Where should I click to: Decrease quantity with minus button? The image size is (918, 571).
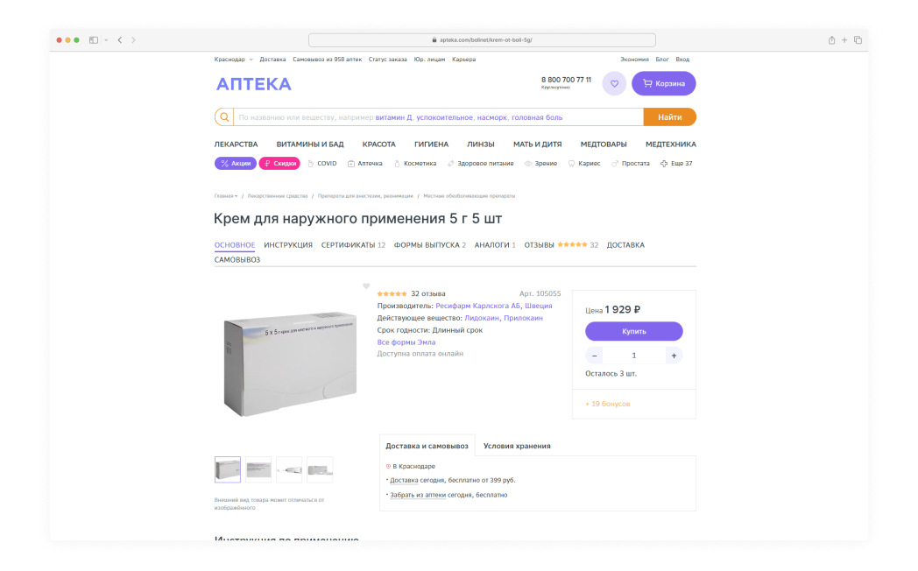pos(595,356)
